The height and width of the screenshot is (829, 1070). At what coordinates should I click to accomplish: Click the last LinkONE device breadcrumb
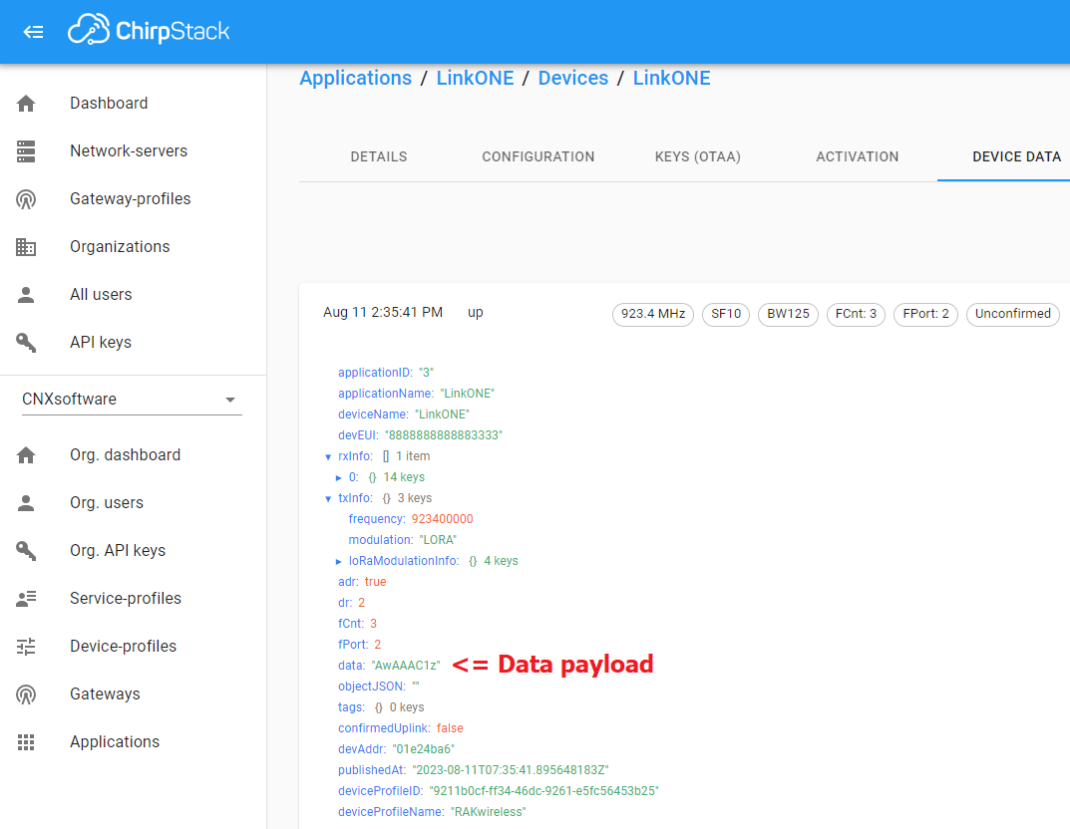pyautogui.click(x=671, y=78)
